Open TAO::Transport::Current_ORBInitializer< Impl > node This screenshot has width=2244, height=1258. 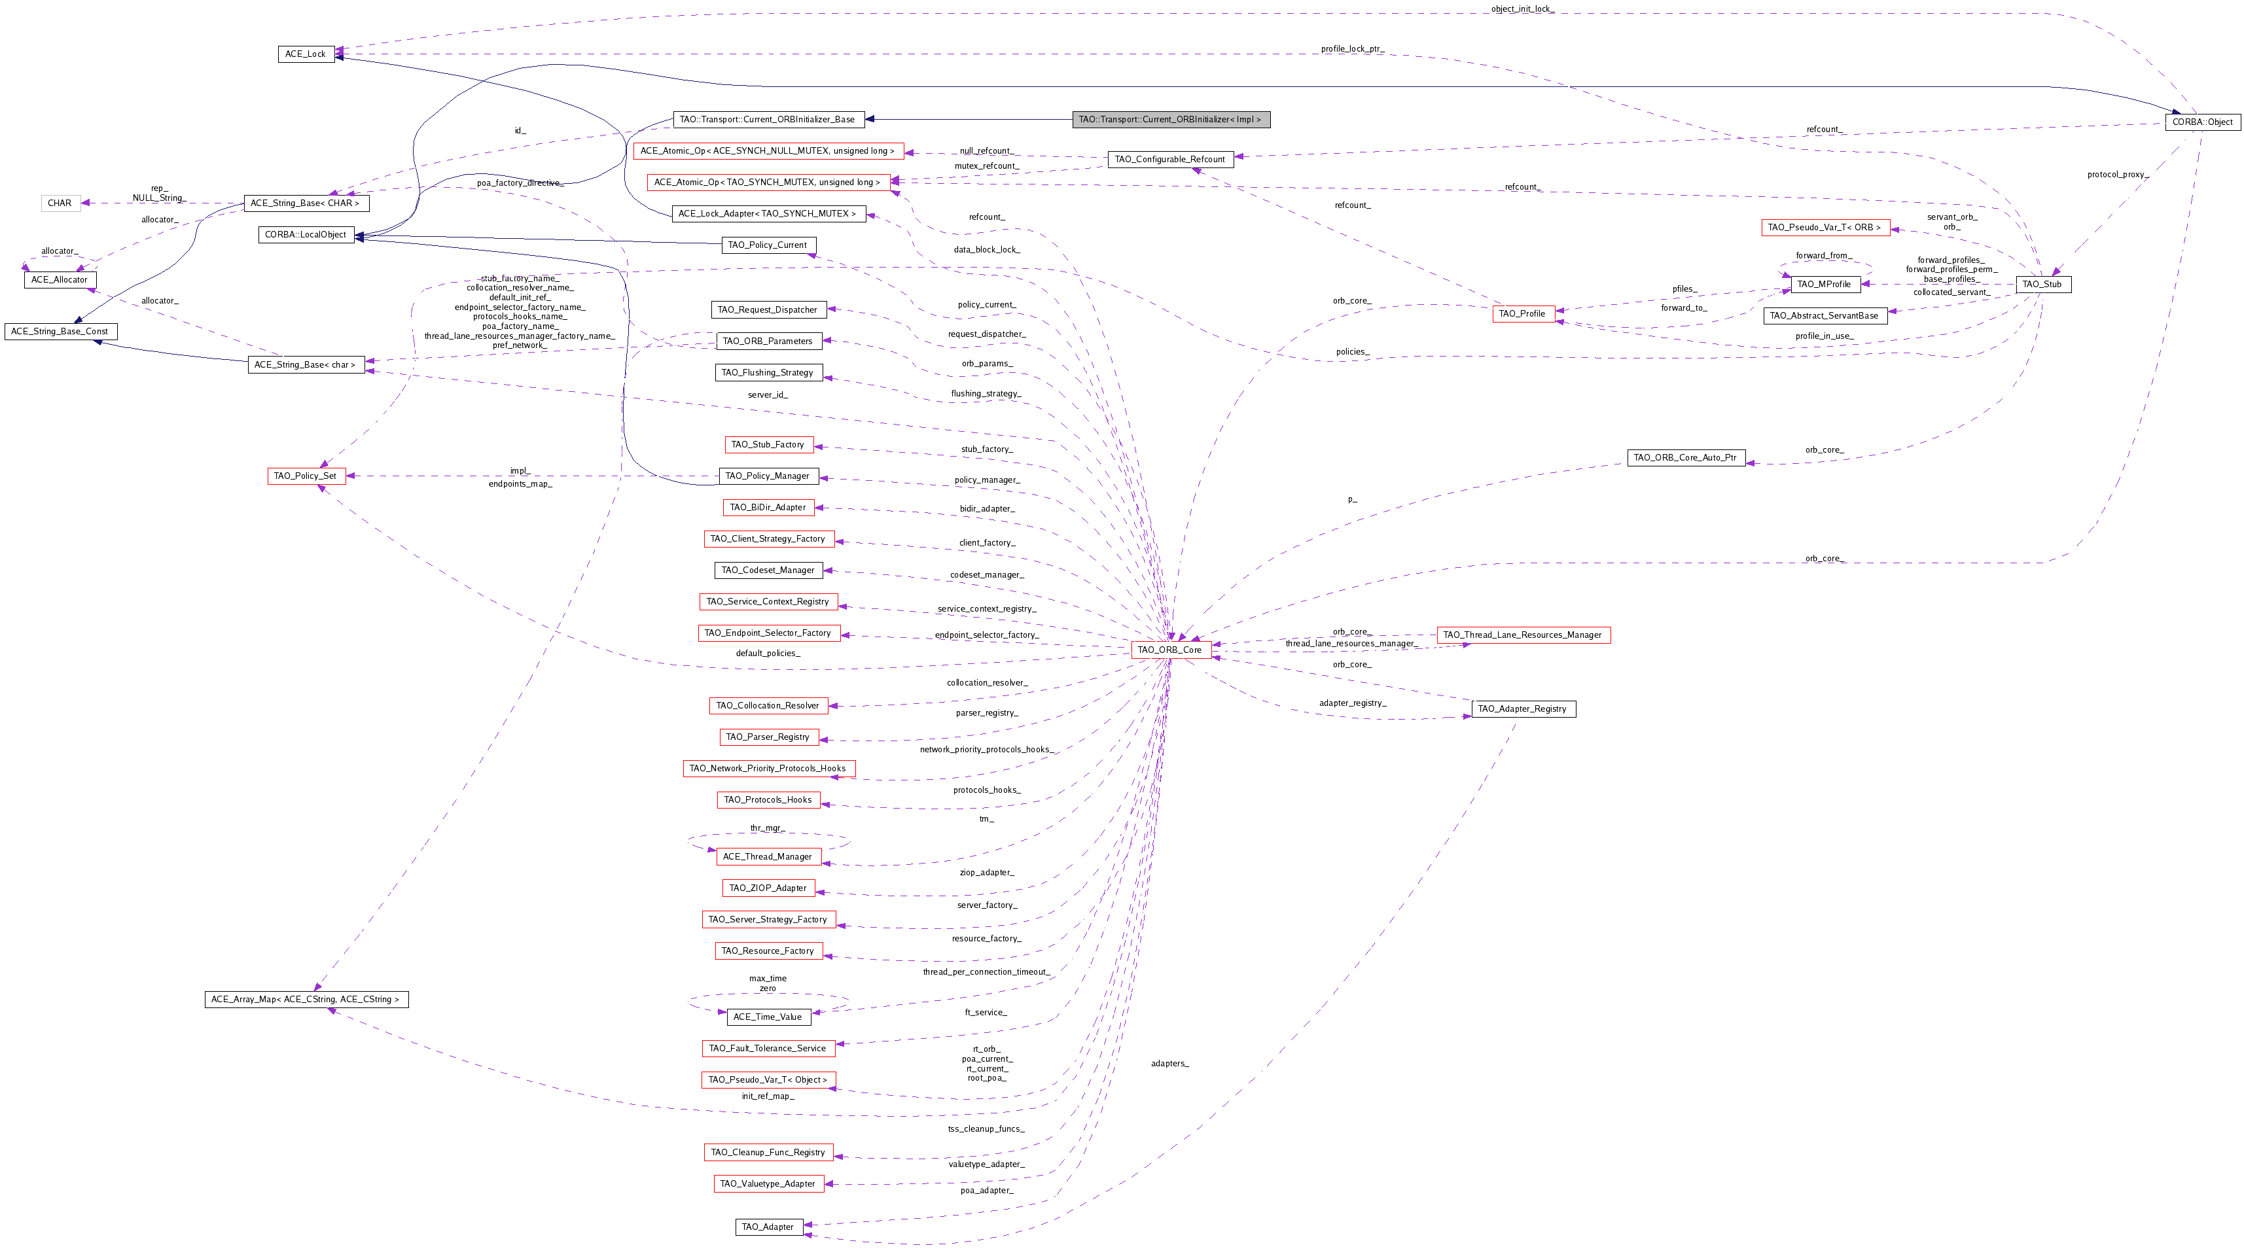click(x=1170, y=119)
